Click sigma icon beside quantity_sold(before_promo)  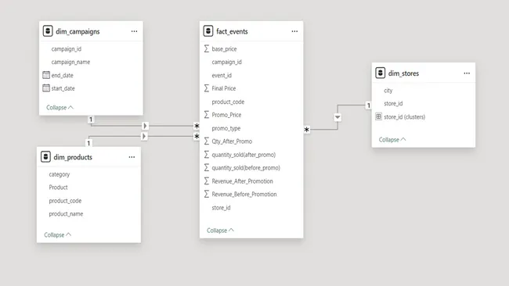(207, 167)
